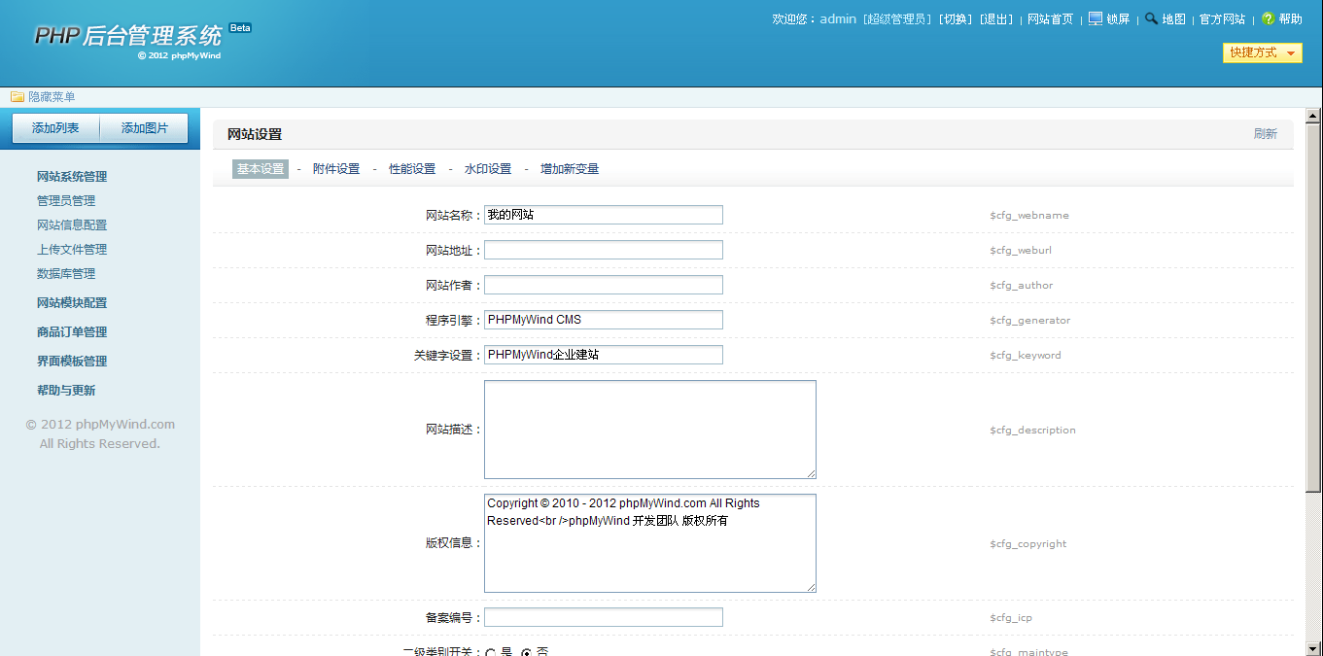This screenshot has width=1323, height=656.
Task: Click the resize grip of 网站描述 textarea
Action: [811, 473]
